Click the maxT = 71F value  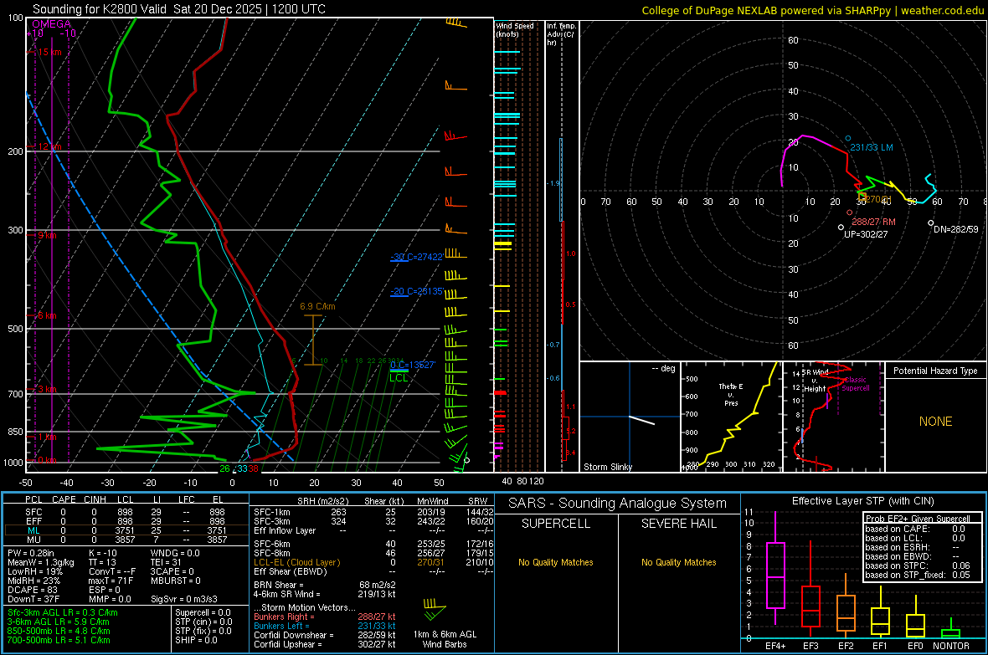(111, 581)
